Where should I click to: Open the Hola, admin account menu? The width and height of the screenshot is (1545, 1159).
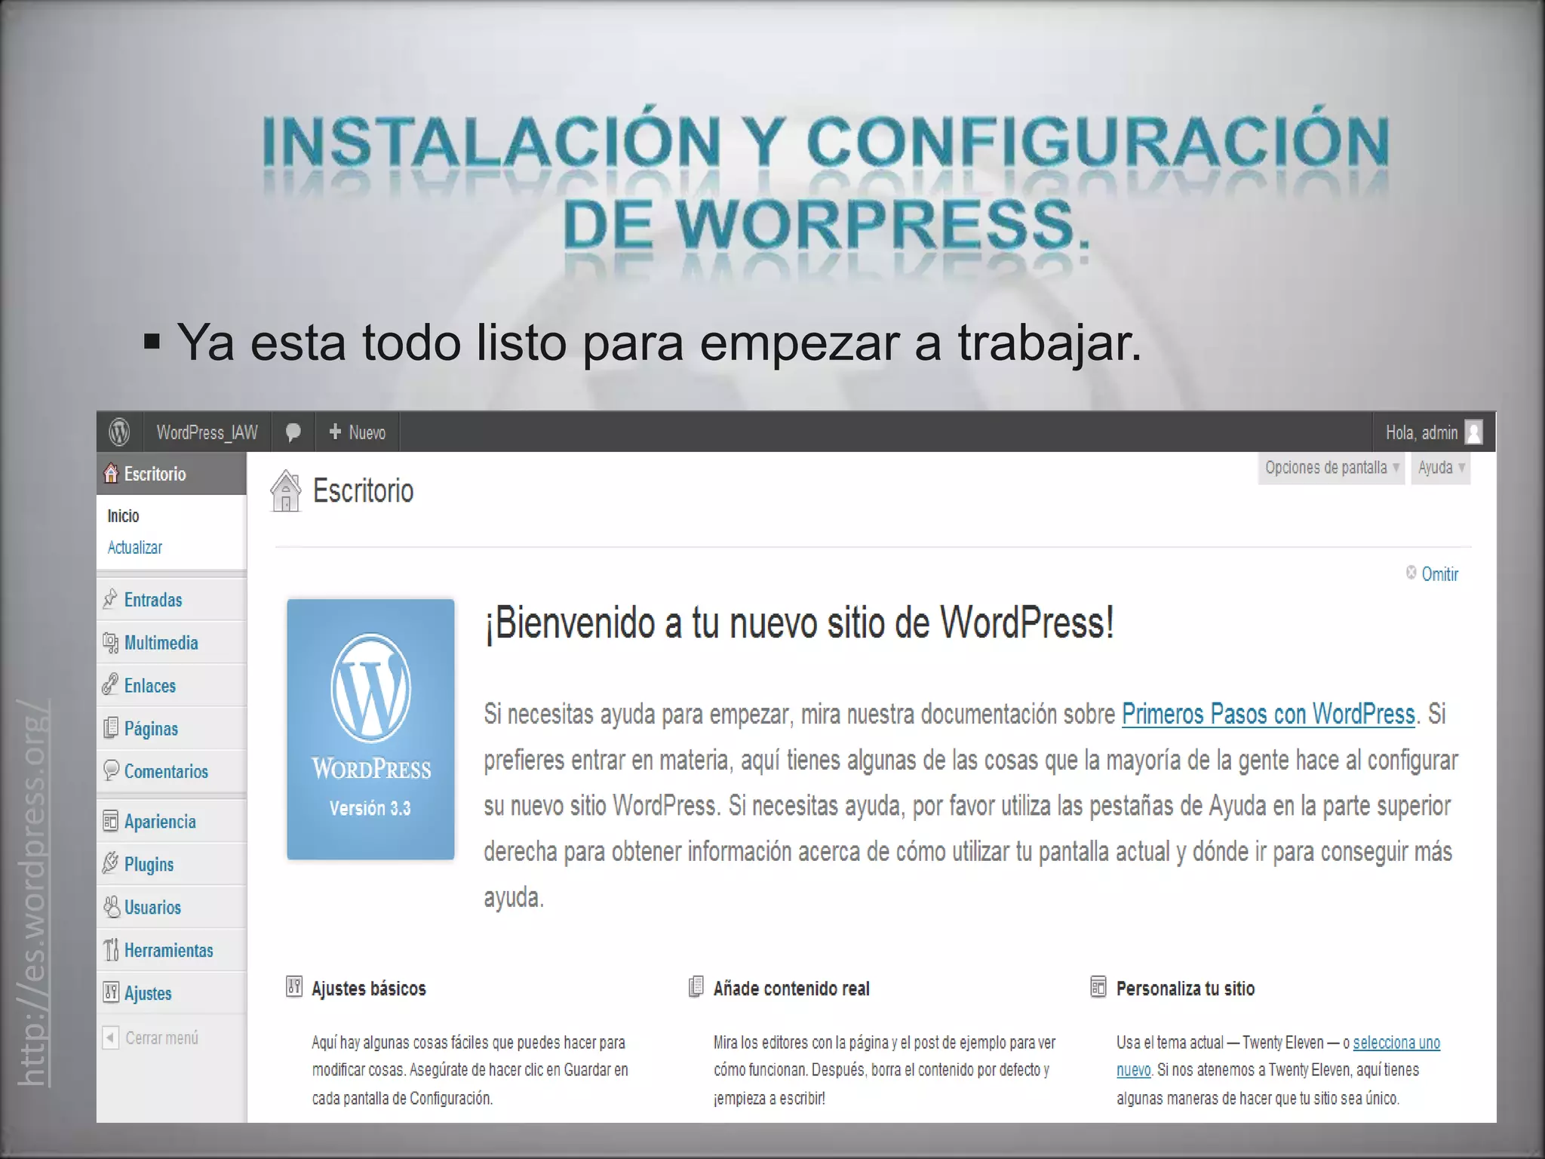coord(1433,432)
